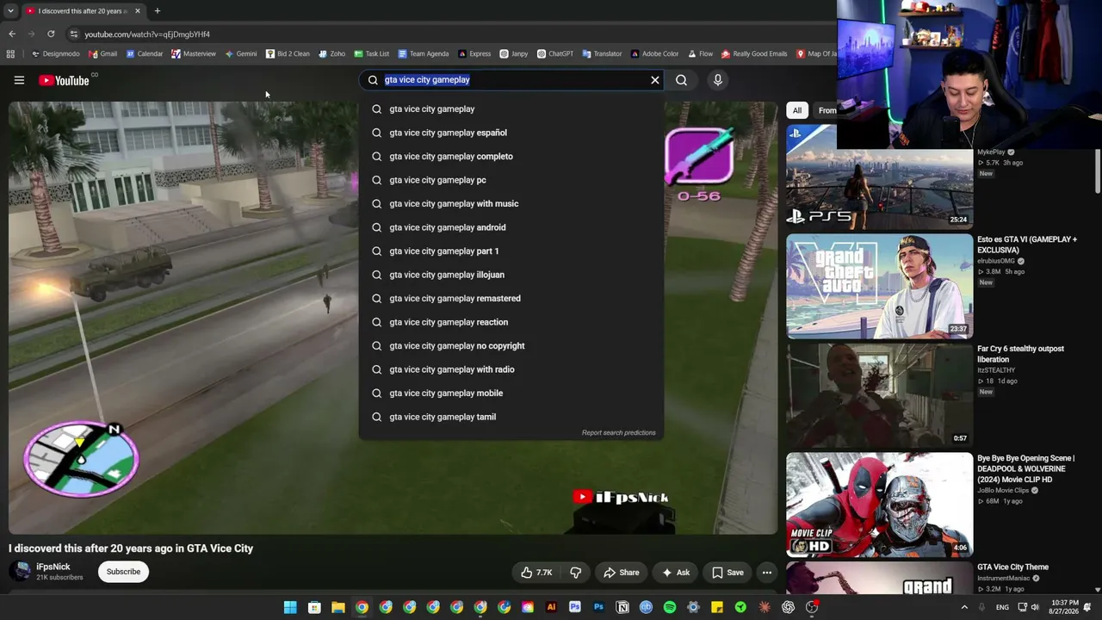Open the YouTube guide hamburger menu
Viewport: 1102px width, 620px height.
[19, 80]
